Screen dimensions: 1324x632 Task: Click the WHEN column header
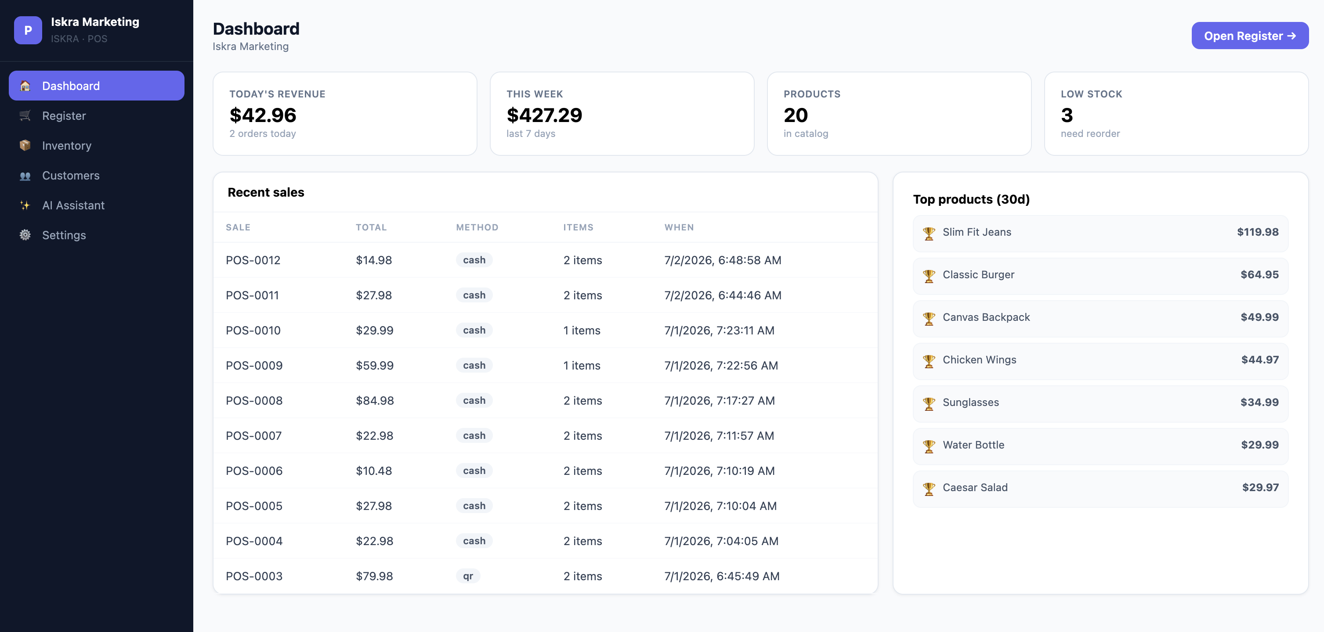pyautogui.click(x=679, y=227)
